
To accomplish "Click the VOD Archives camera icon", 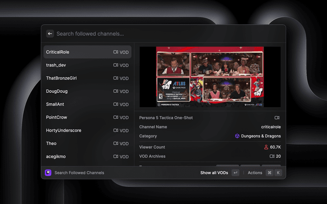I will (272, 157).
